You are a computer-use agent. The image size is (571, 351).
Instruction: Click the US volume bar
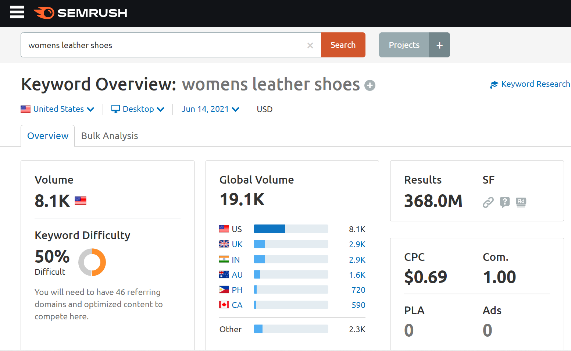coord(291,229)
